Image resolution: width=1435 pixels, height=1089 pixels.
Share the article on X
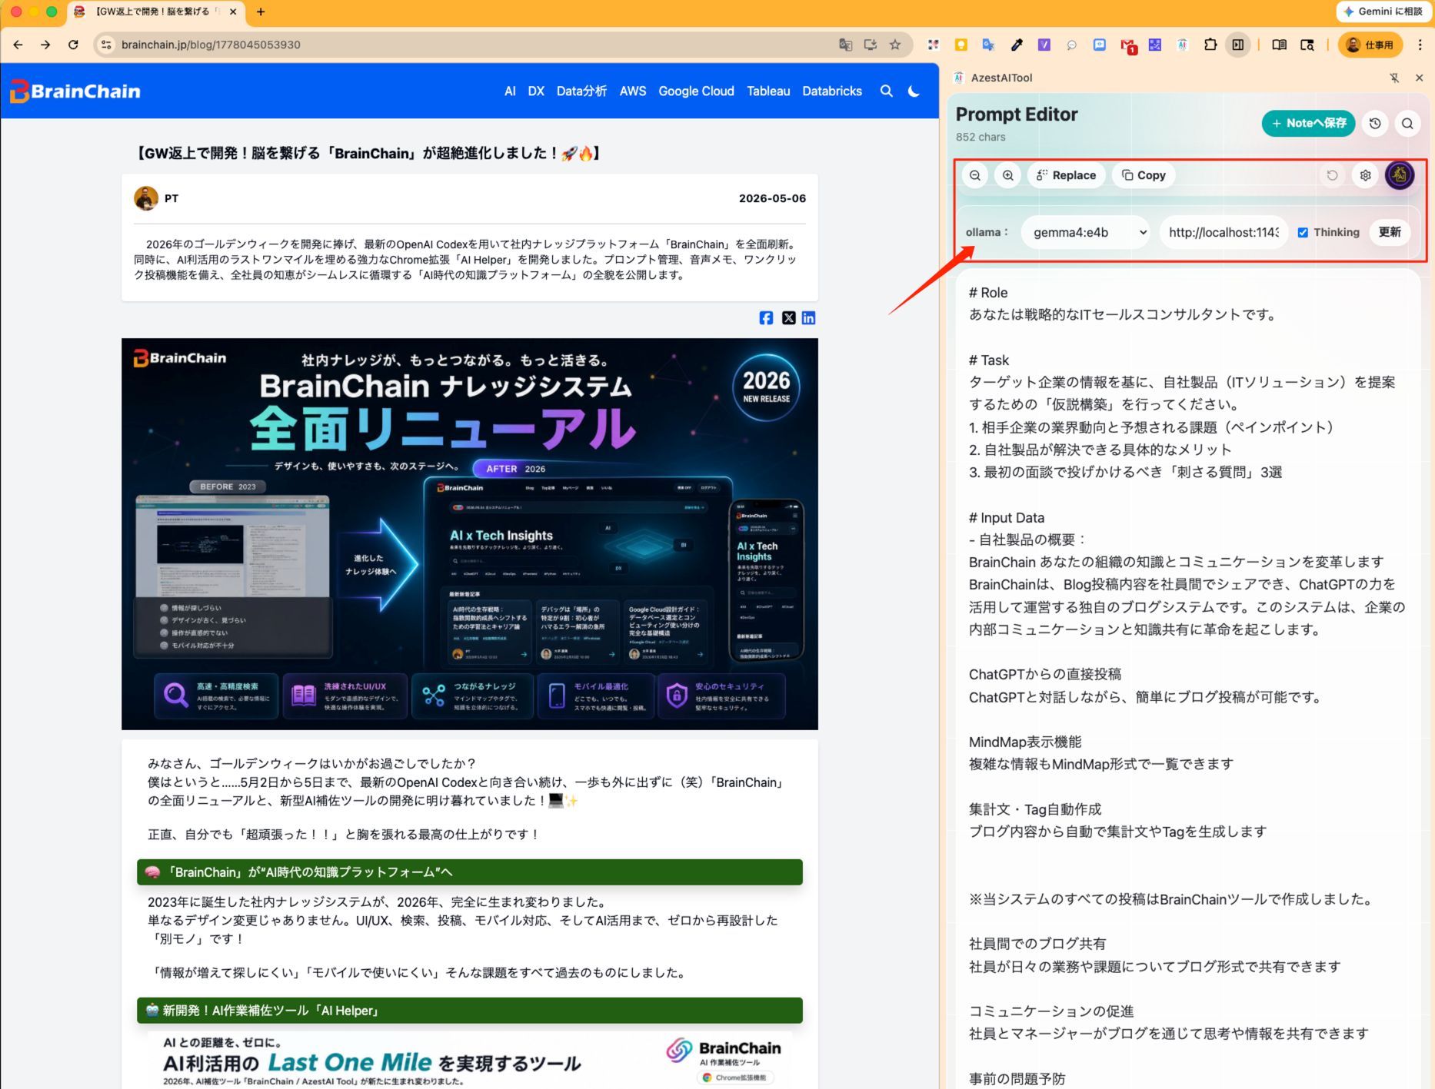point(788,318)
